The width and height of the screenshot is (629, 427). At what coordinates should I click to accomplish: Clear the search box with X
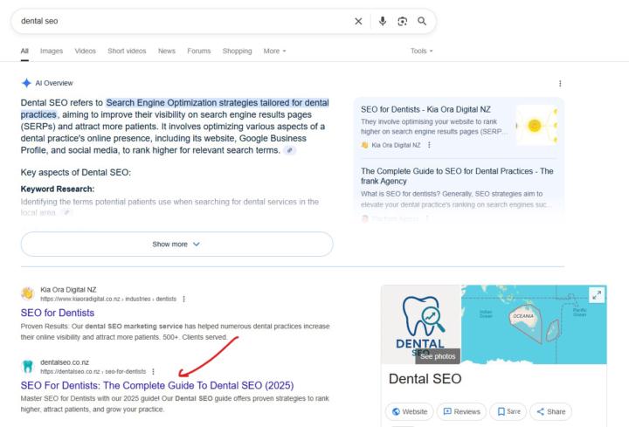(358, 21)
